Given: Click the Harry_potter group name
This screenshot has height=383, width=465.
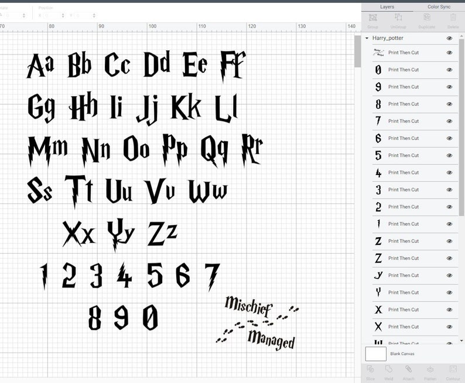Looking at the screenshot, I should click(x=388, y=38).
